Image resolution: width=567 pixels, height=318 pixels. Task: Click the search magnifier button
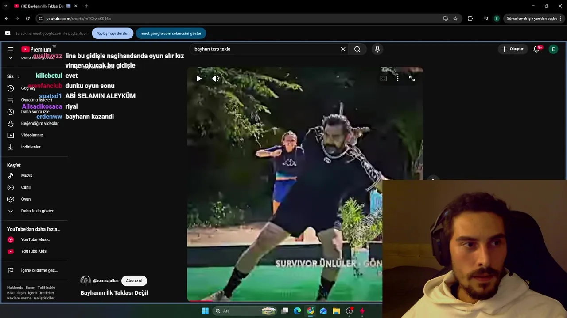(x=357, y=49)
